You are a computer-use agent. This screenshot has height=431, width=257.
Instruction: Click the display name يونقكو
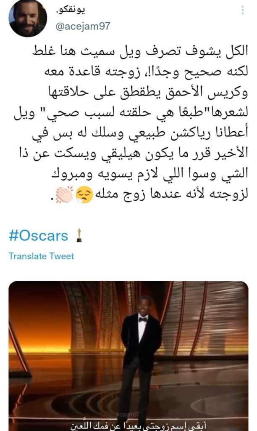point(71,11)
